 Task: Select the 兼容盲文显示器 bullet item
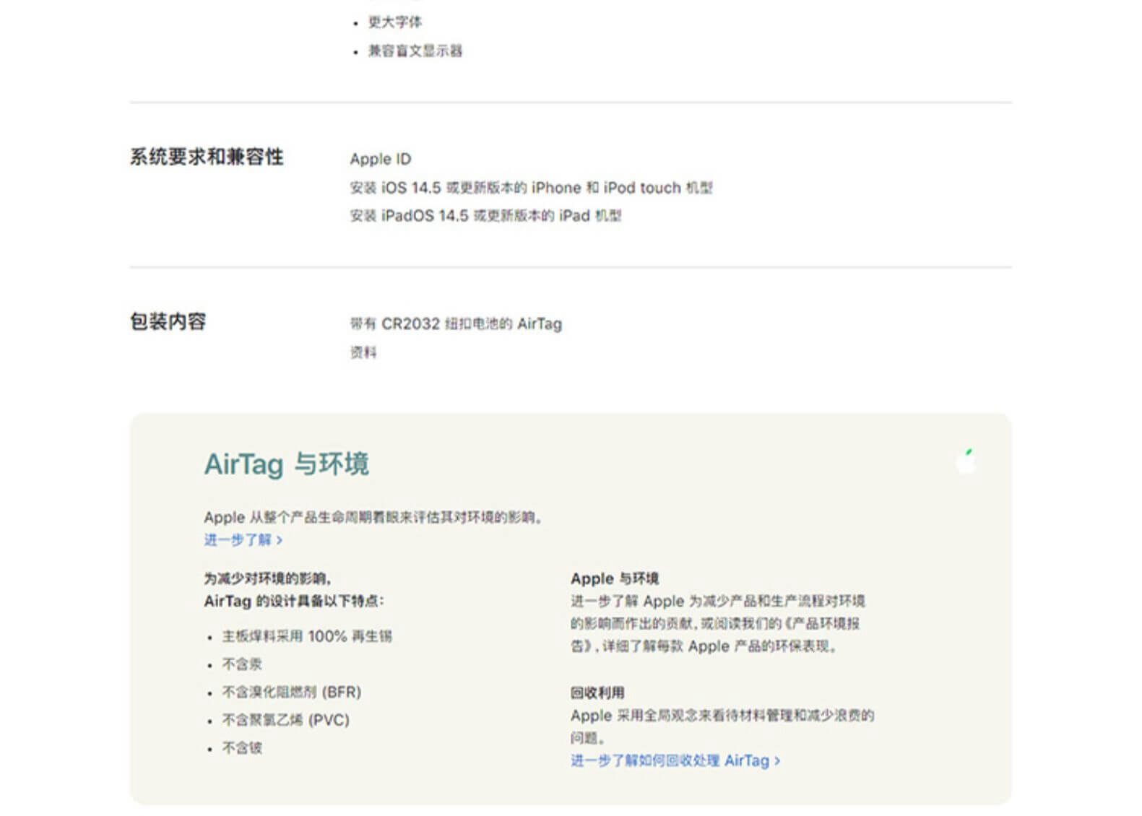415,51
